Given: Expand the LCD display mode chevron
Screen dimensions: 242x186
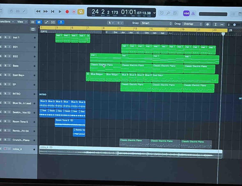Looking at the screenshot, I should tap(154, 13).
